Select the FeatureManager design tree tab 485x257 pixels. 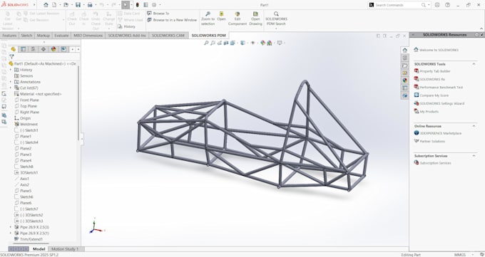point(14,49)
